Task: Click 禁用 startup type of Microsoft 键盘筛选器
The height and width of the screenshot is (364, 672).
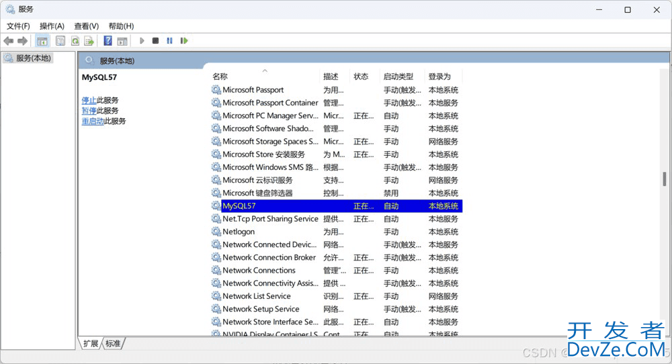Action: 391,193
